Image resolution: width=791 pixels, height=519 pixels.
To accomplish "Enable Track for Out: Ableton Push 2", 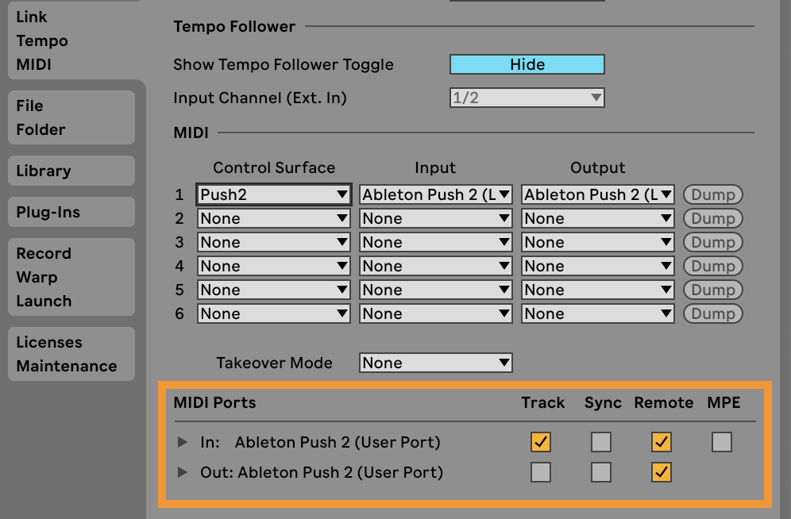I will [541, 473].
